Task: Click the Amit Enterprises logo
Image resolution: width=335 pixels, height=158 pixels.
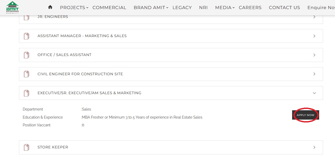Action: 12,7
